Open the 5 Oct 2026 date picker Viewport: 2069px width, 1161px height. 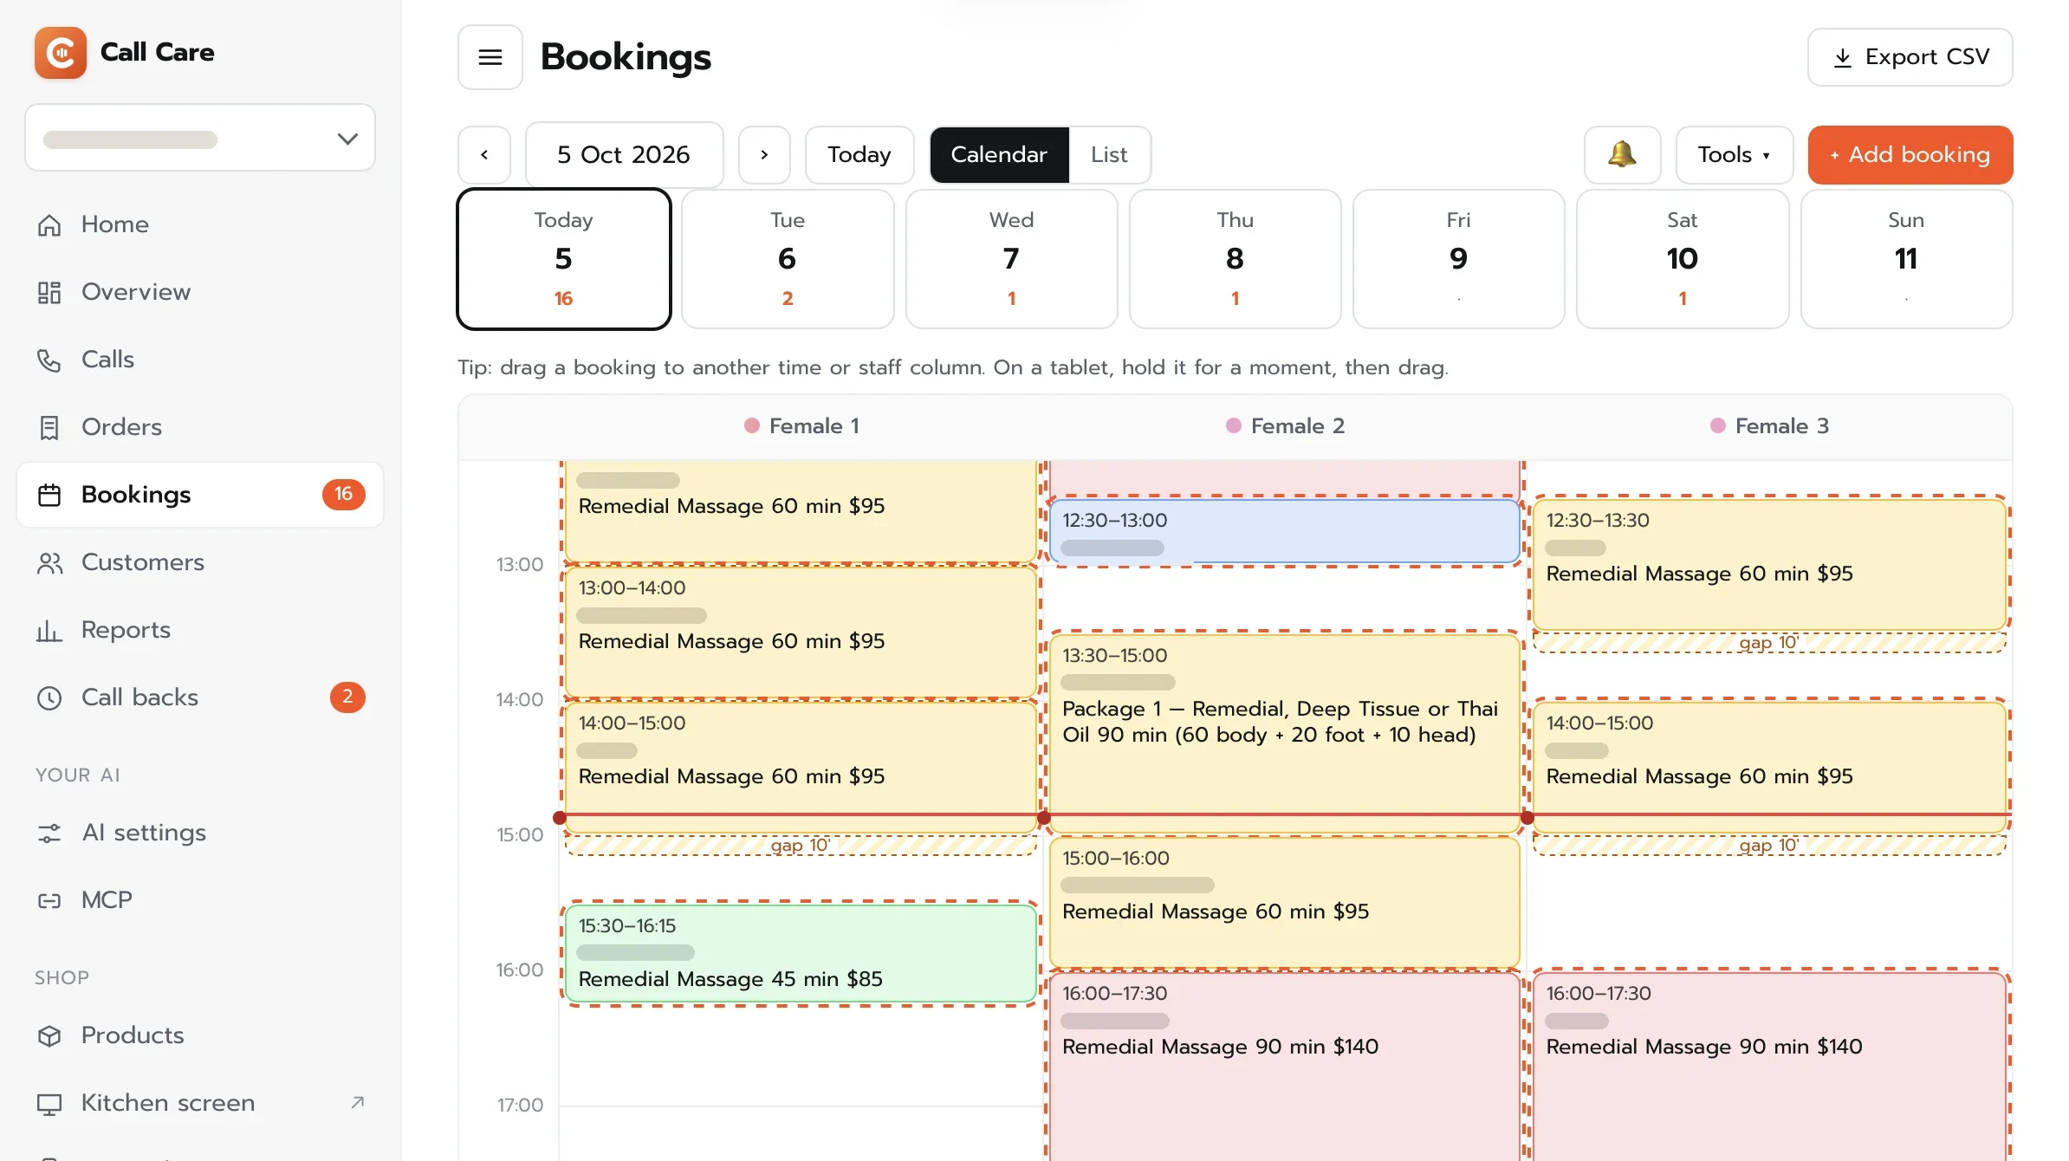click(624, 155)
